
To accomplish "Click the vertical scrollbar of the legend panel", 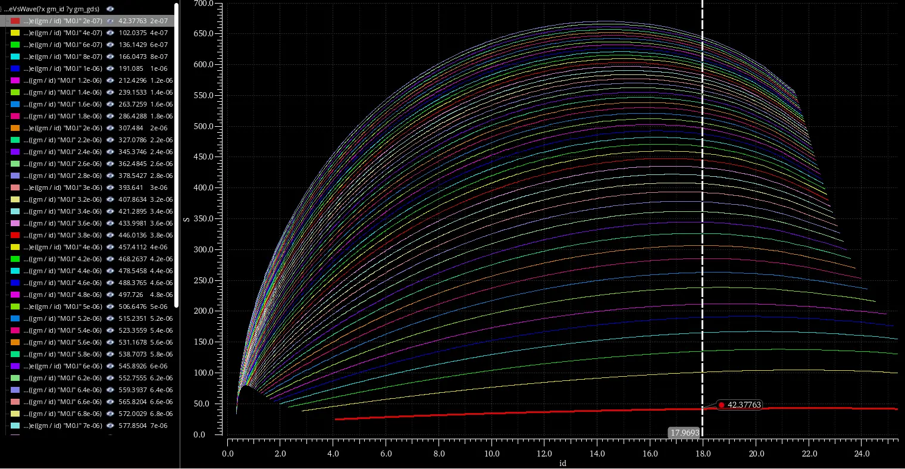I will pyautogui.click(x=176, y=155).
